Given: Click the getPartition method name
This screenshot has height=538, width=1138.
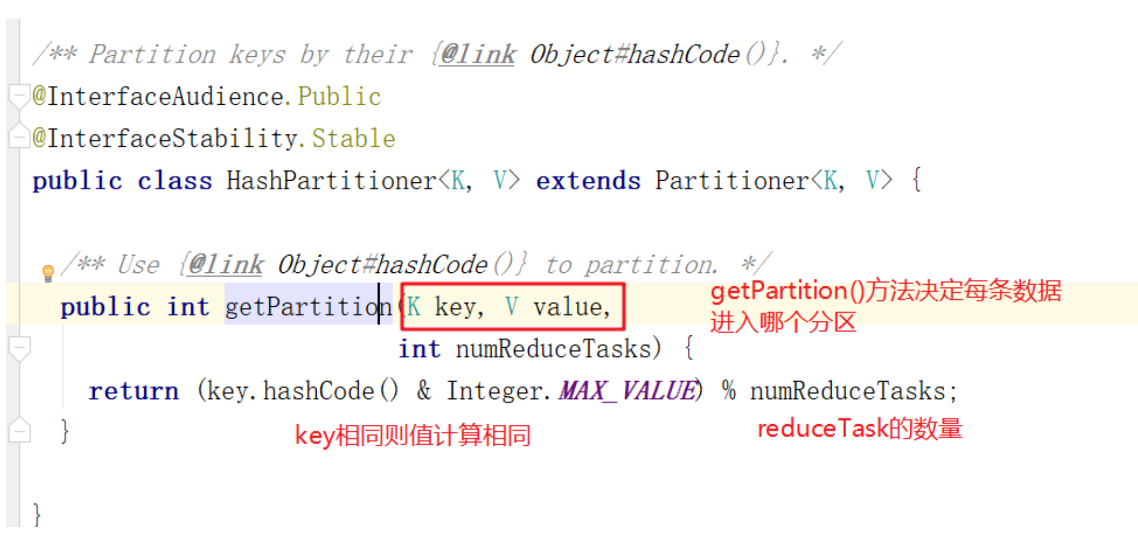Looking at the screenshot, I should point(309,307).
